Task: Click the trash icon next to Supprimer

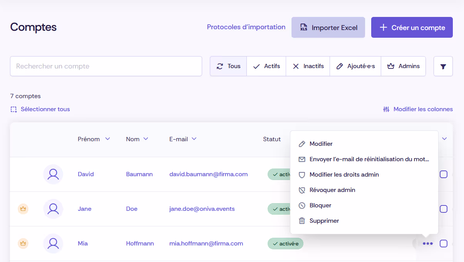Action: [302, 221]
